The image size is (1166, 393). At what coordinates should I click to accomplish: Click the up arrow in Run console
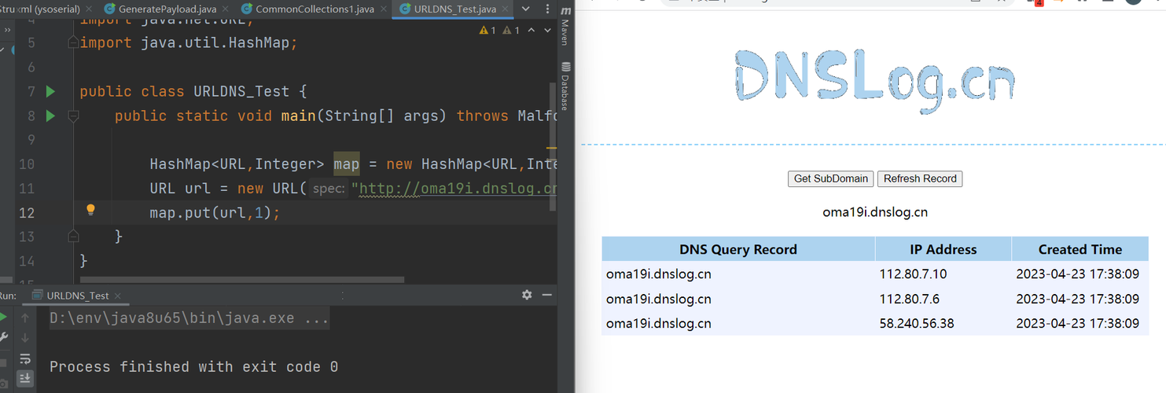(x=25, y=318)
